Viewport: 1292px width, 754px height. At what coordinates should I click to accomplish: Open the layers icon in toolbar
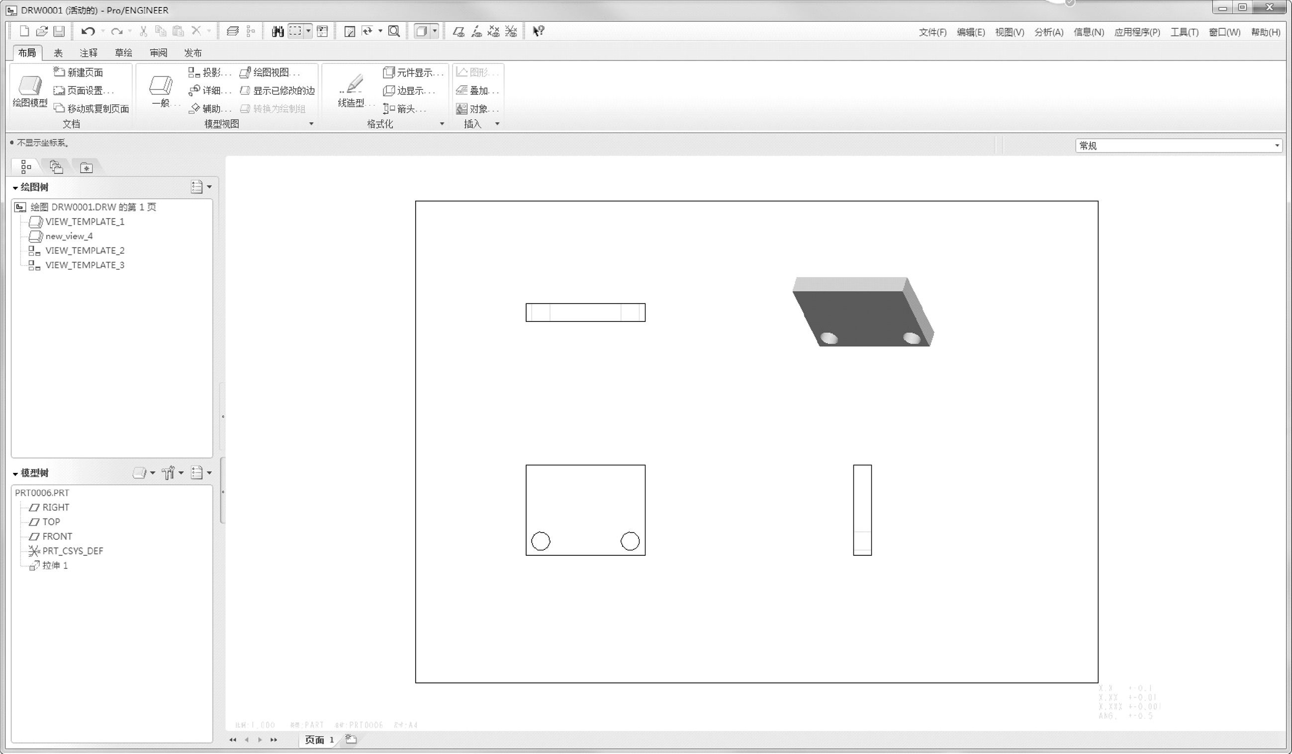click(232, 31)
